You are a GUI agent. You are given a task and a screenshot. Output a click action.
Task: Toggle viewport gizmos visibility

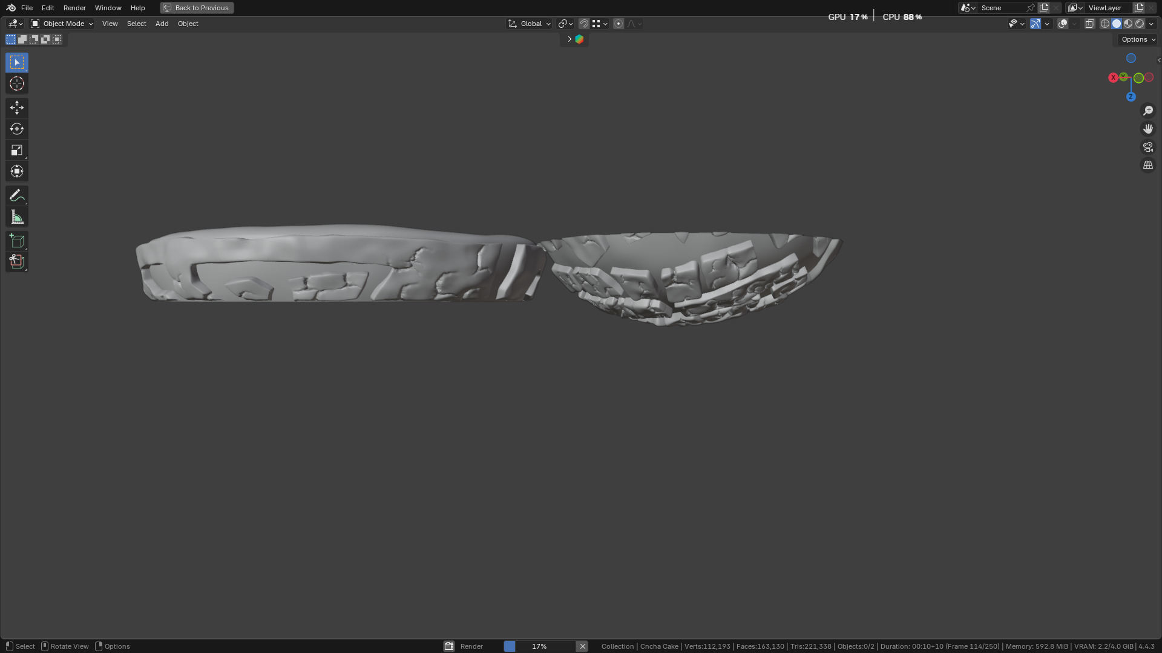pos(1036,24)
